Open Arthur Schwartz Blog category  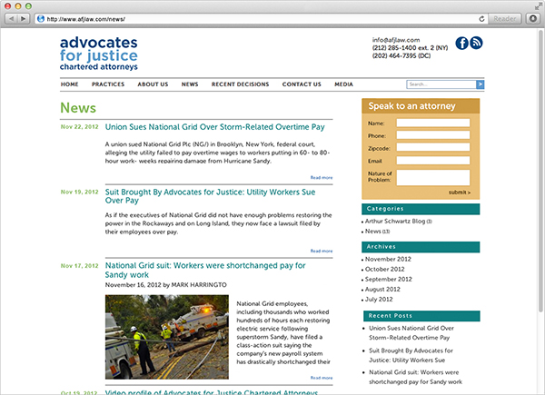coord(395,222)
